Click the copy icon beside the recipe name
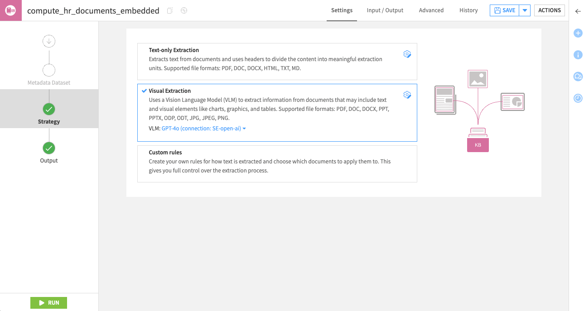This screenshot has width=584, height=311. 170,10
